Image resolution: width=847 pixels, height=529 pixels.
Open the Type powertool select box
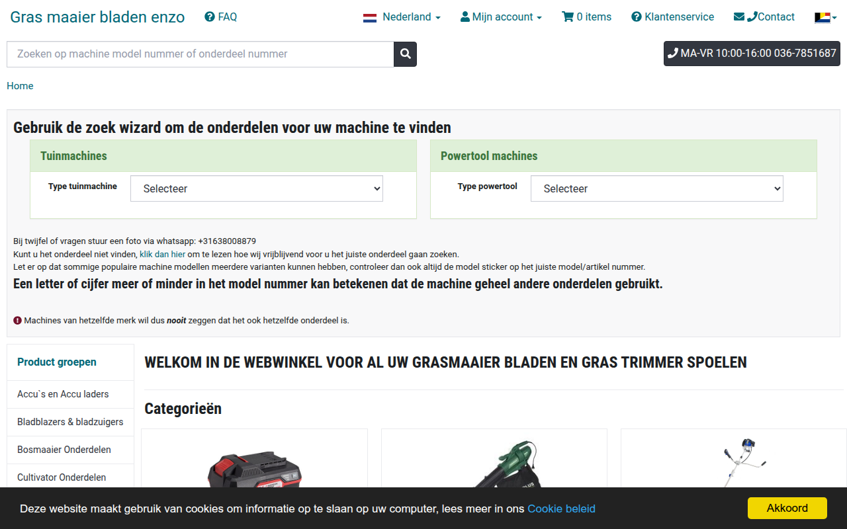pos(657,188)
